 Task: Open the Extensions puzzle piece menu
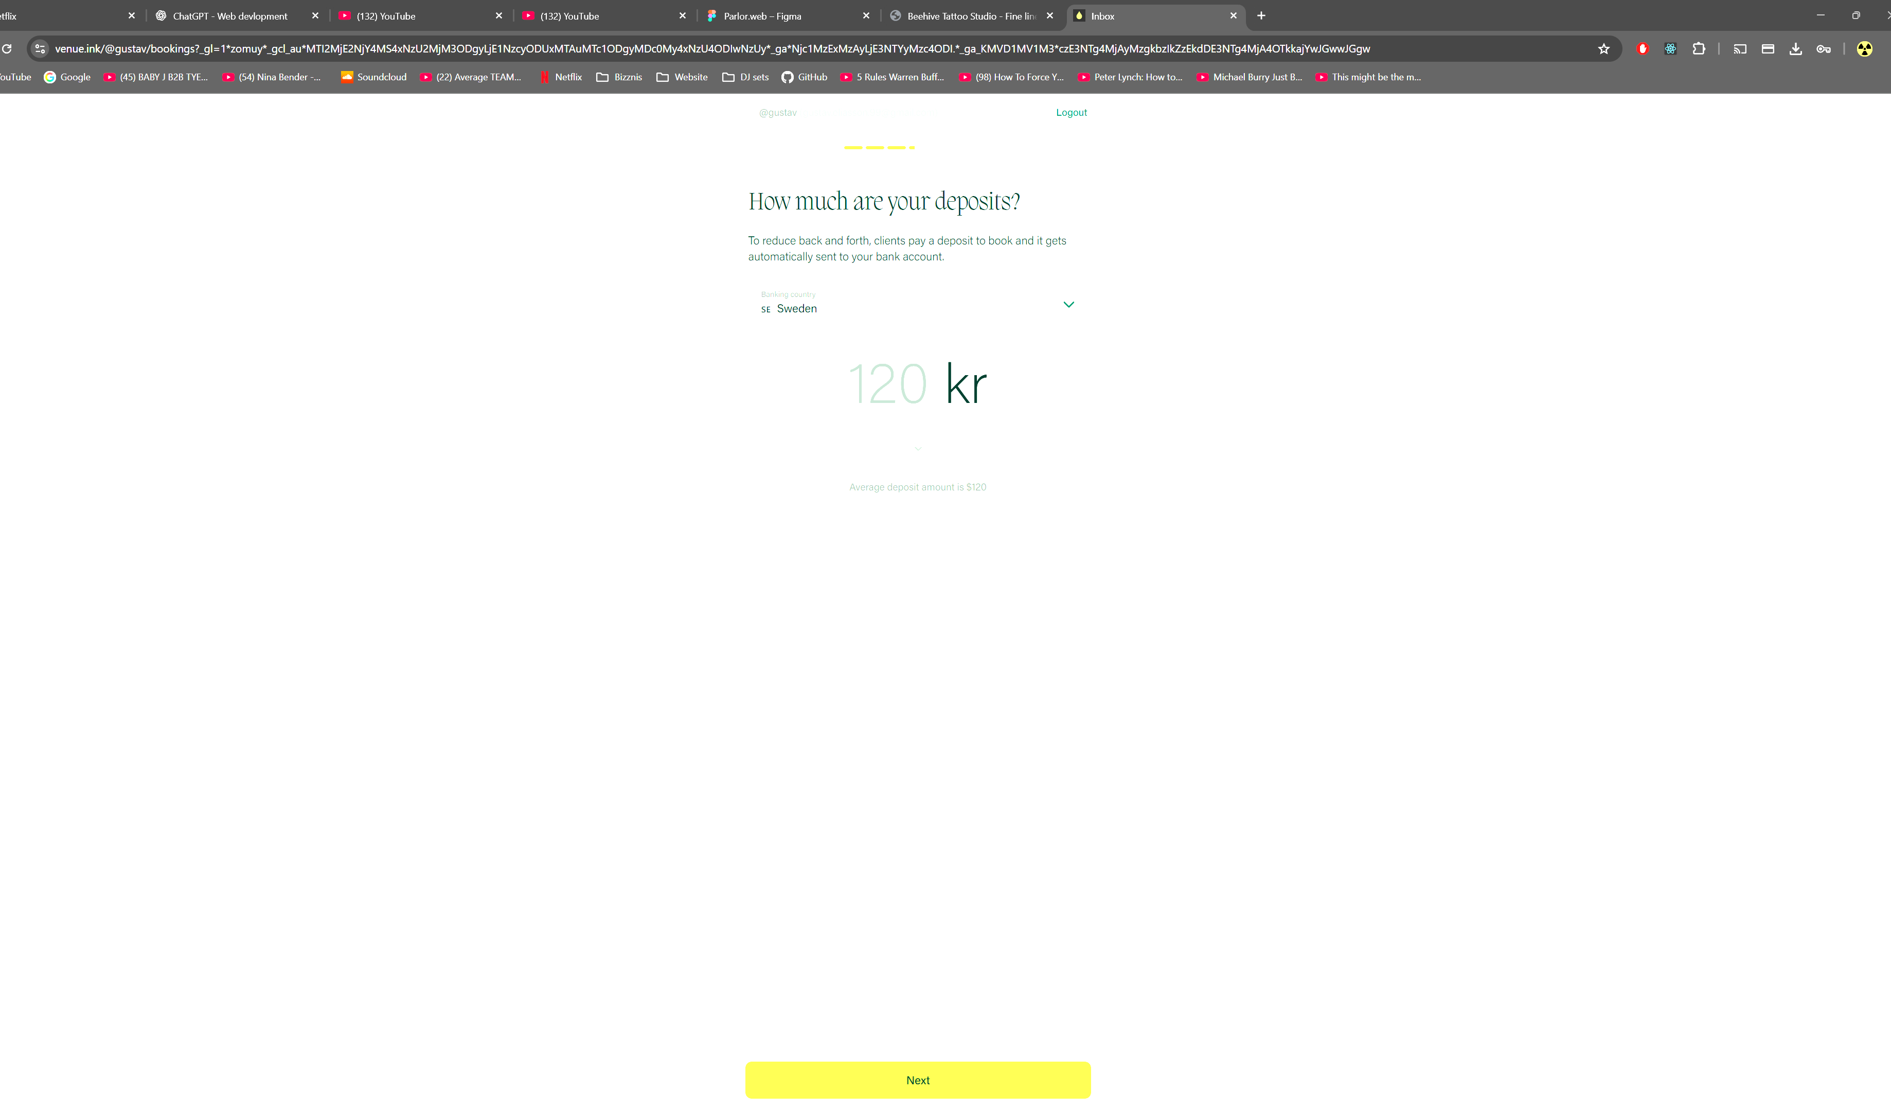1699,49
